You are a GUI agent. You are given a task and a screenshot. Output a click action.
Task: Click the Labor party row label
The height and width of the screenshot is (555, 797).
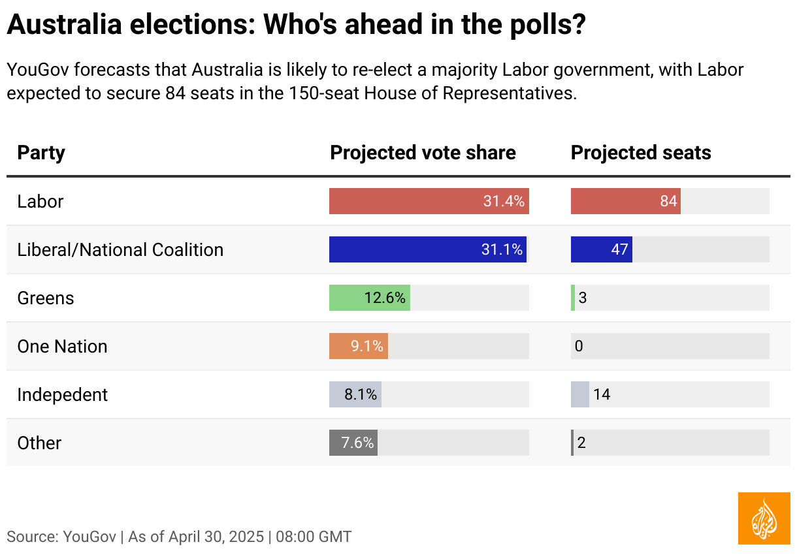(x=41, y=201)
